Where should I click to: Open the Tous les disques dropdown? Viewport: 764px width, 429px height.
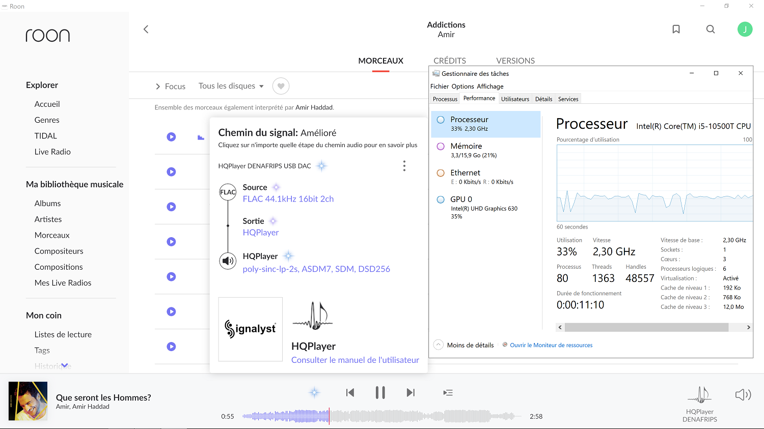pos(231,86)
